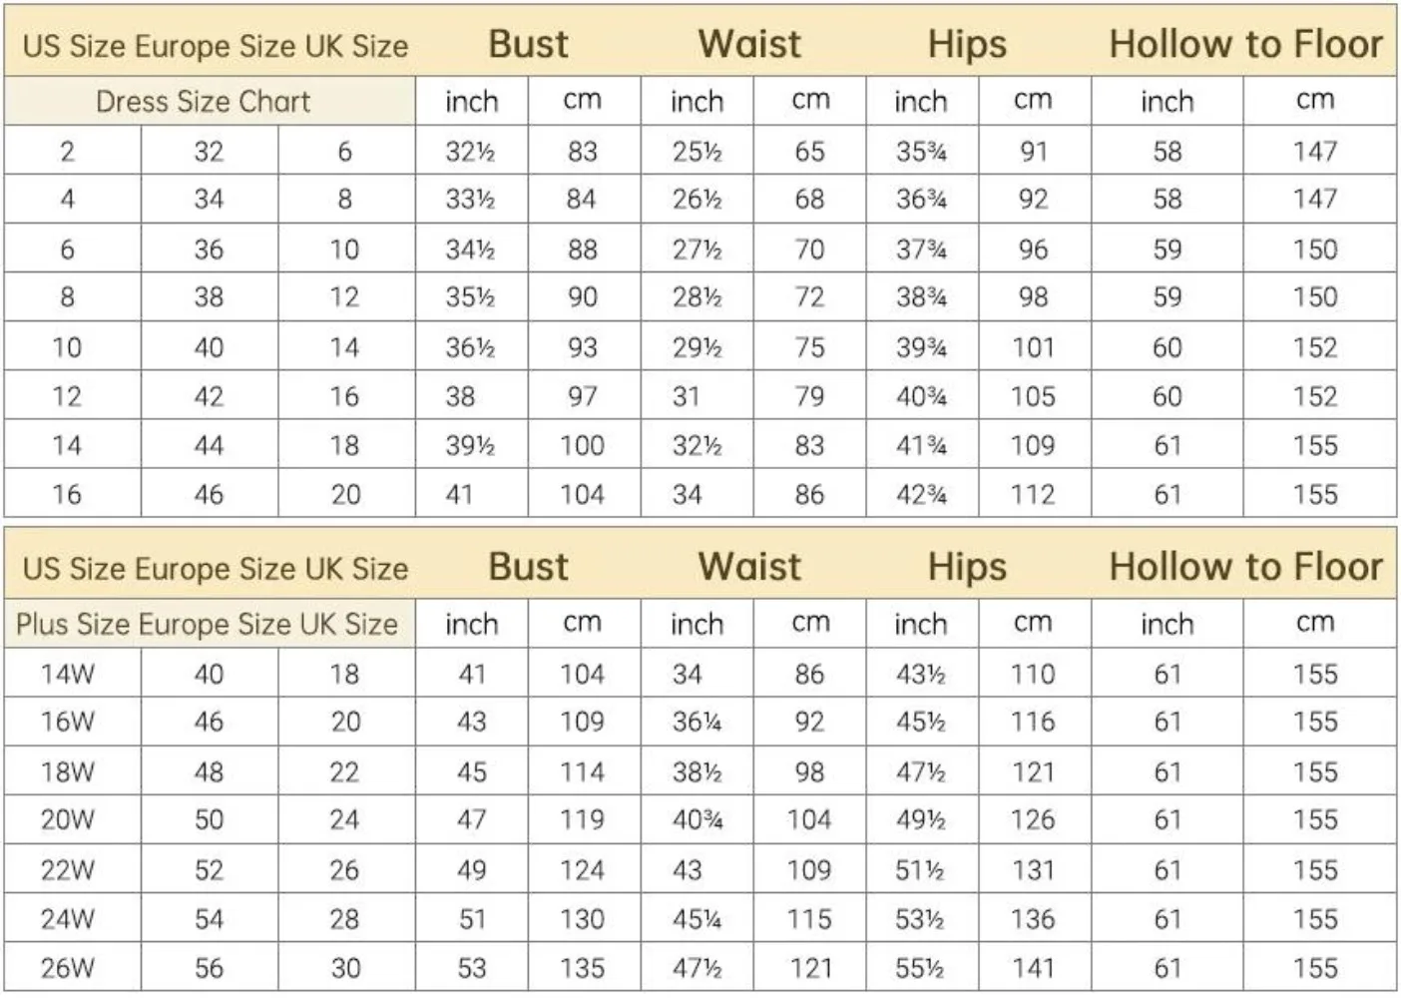The height and width of the screenshot is (998, 1401).
Task: Select the Plus Size Europe Size UK Size header
Action: coord(210,624)
